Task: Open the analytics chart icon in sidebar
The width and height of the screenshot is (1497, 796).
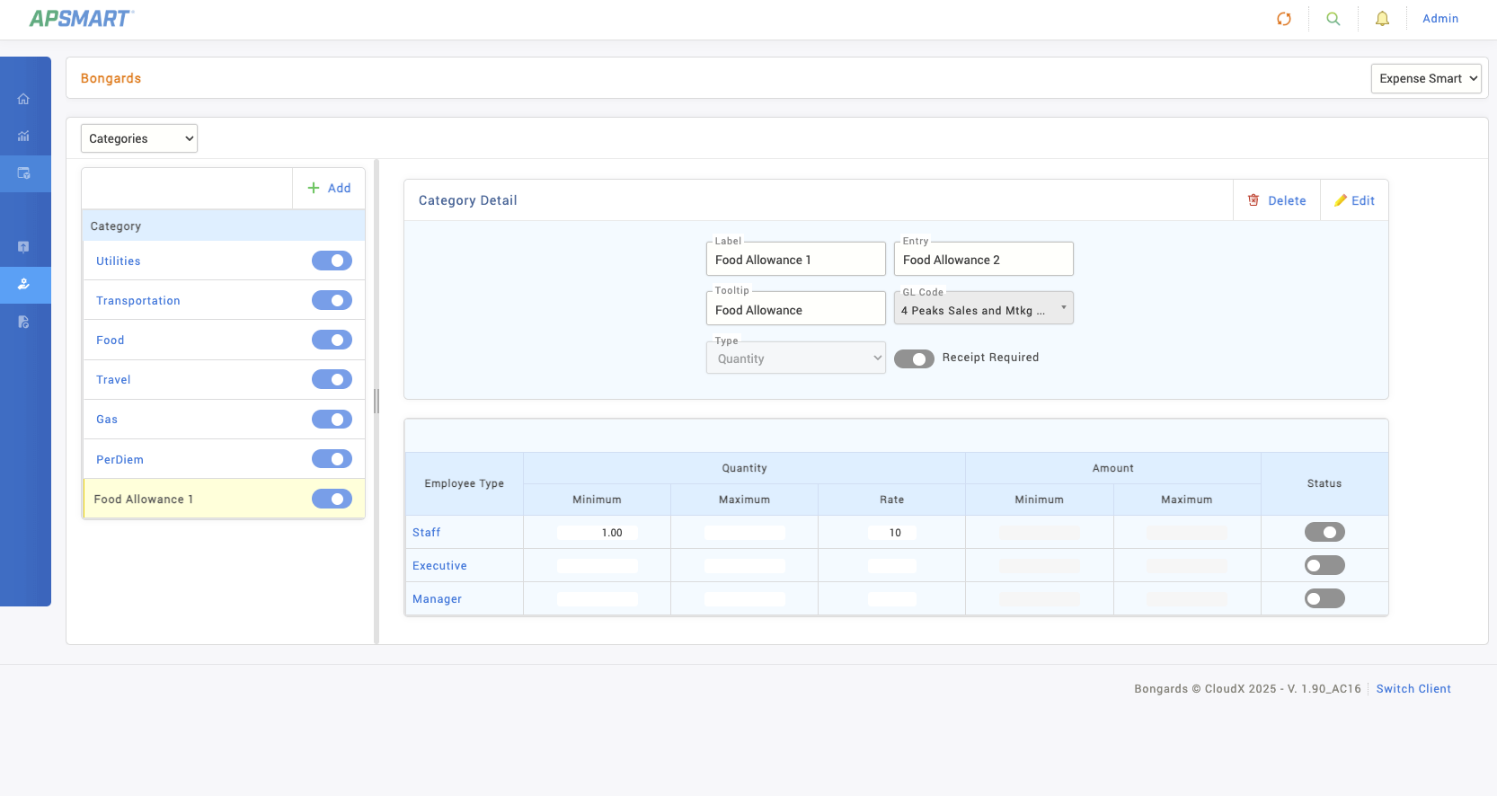Action: tap(23, 136)
